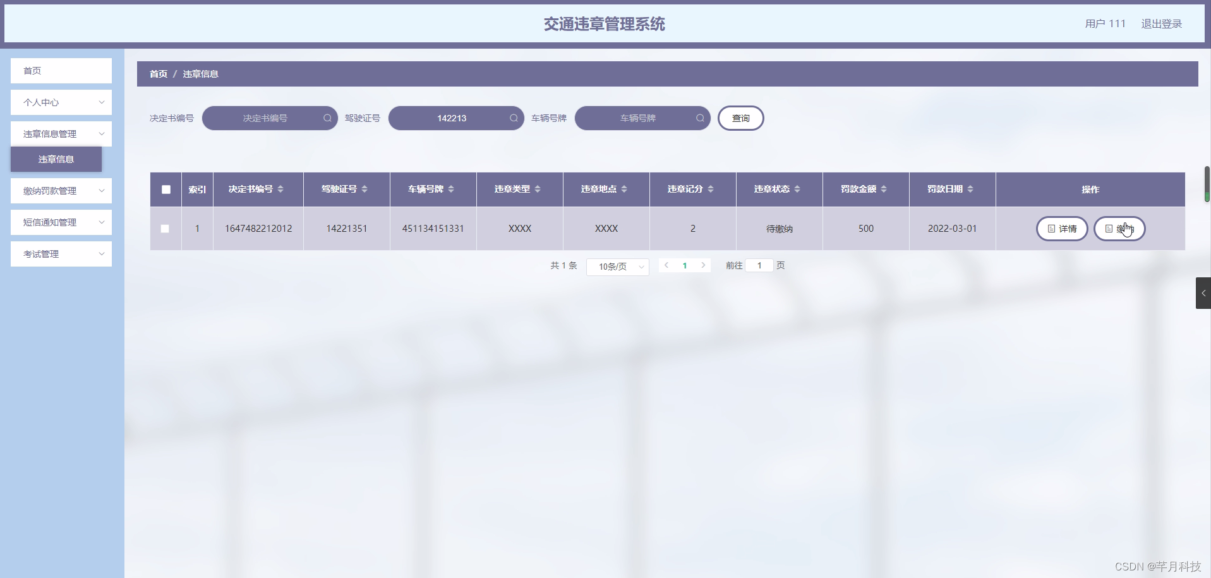Expand the 考试管理 sidebar section
Screen dimensions: 1211x578
pyautogui.click(x=61, y=254)
